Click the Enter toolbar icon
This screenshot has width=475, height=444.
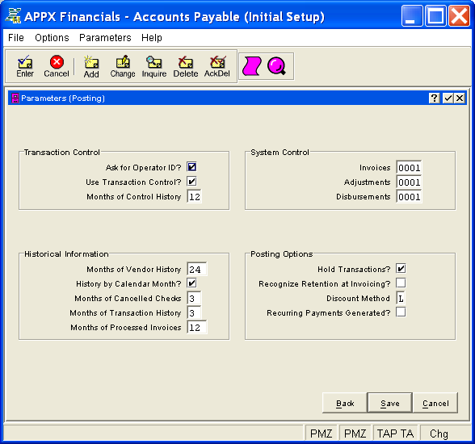click(x=25, y=66)
